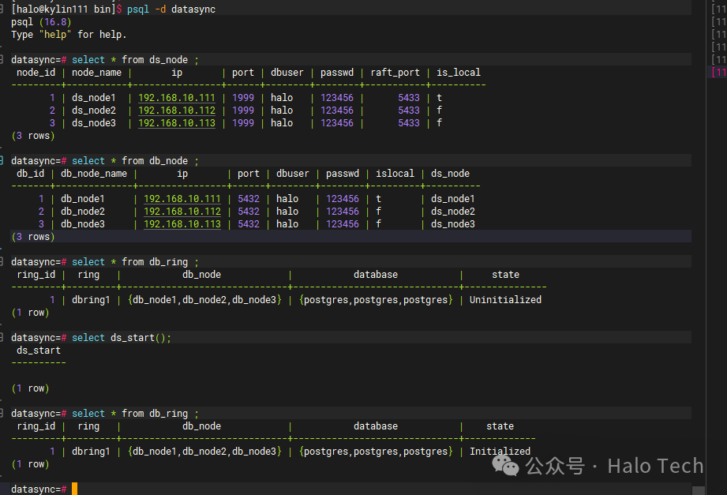Click the "select ds_start();" command text

(121, 338)
